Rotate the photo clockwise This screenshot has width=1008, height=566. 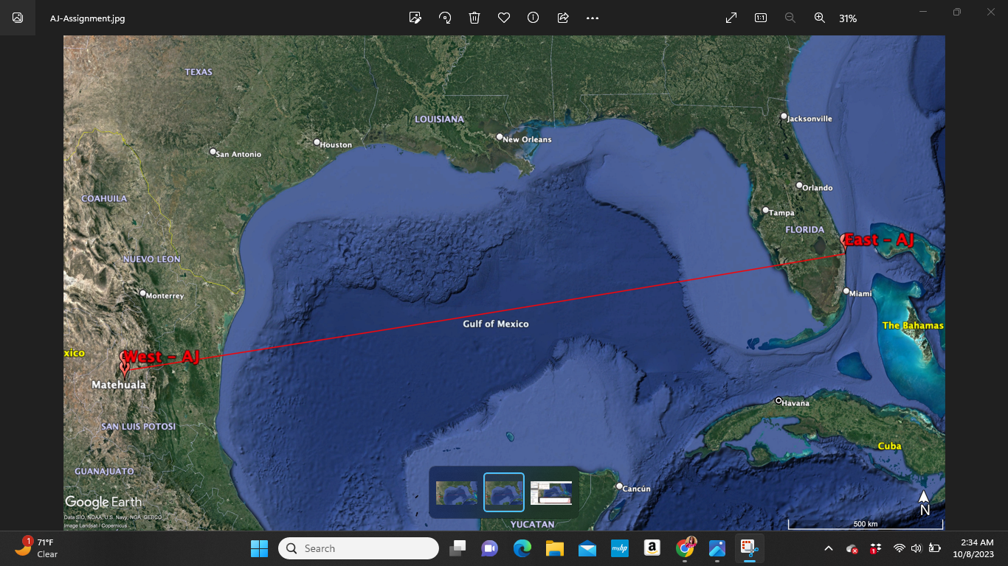pyautogui.click(x=444, y=18)
